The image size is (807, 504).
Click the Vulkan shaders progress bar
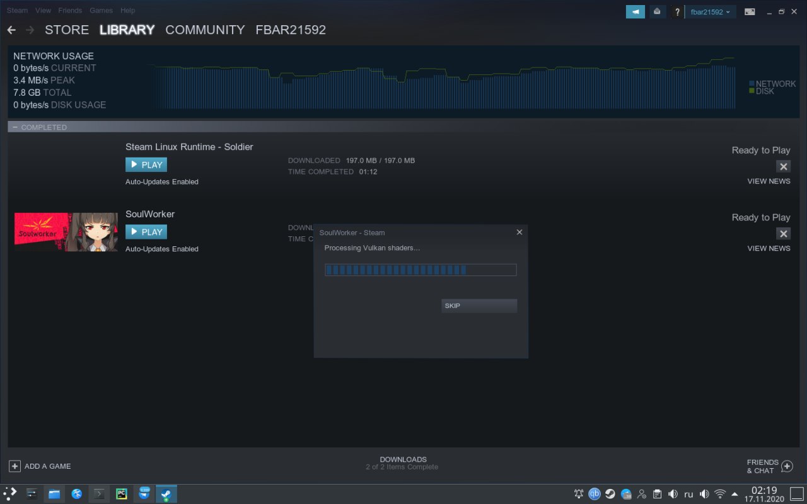(x=421, y=270)
